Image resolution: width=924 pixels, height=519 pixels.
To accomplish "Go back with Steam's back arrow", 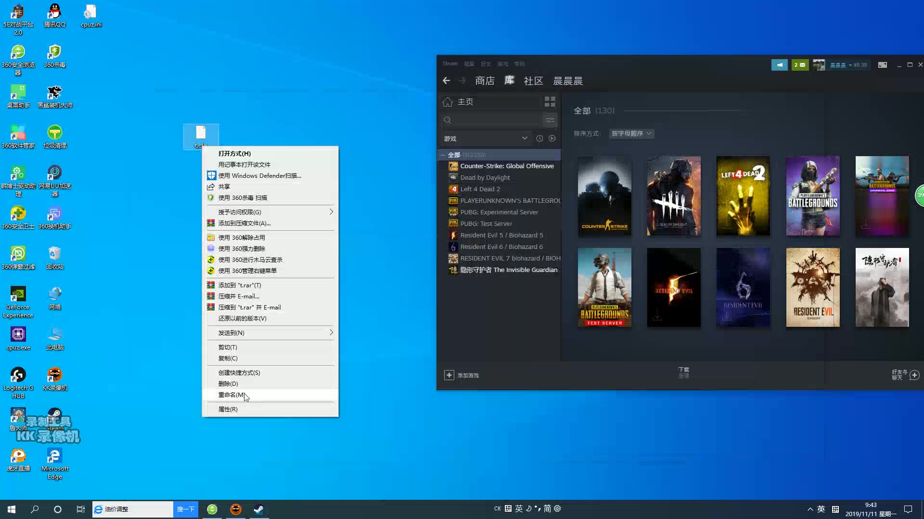I will click(446, 81).
